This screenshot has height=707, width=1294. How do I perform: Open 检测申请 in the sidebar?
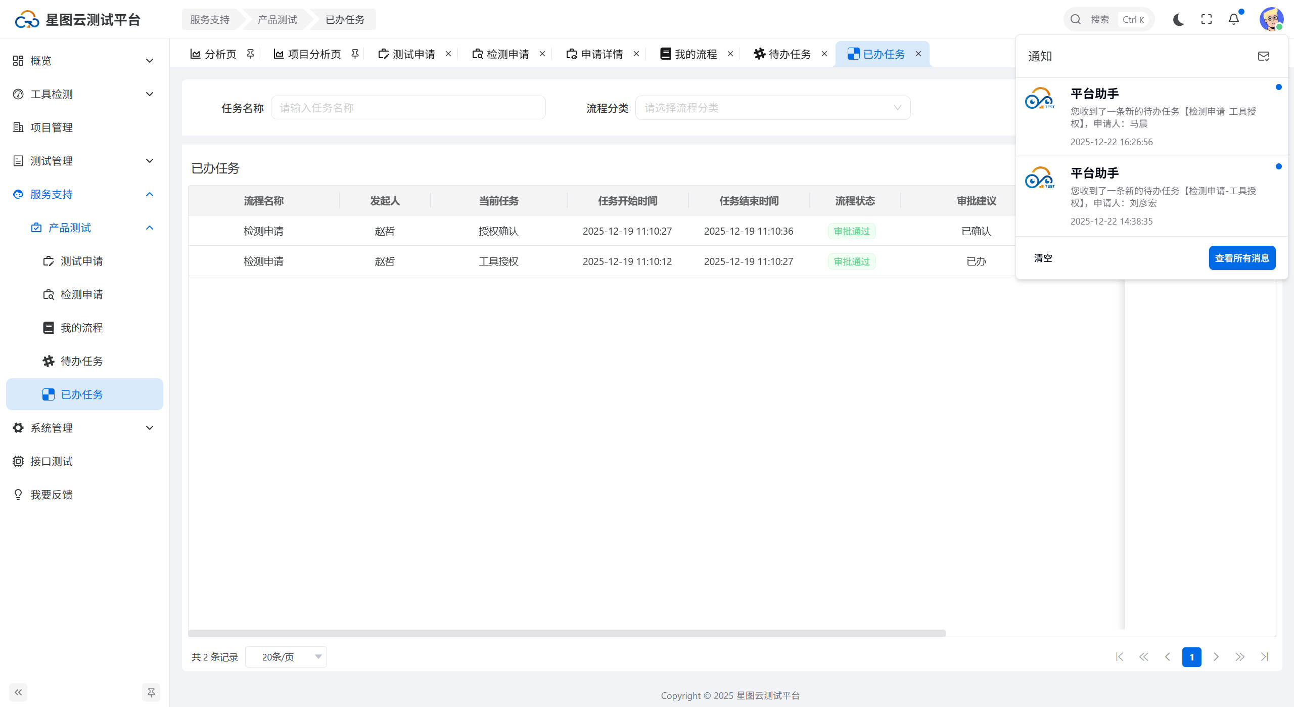81,294
